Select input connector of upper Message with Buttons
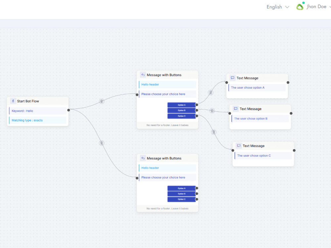This screenshot has height=248, width=331. point(137,95)
